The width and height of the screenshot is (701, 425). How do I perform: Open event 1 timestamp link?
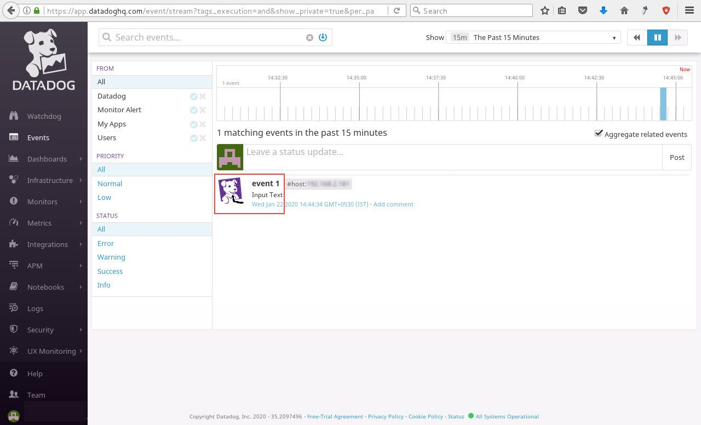[x=310, y=204]
